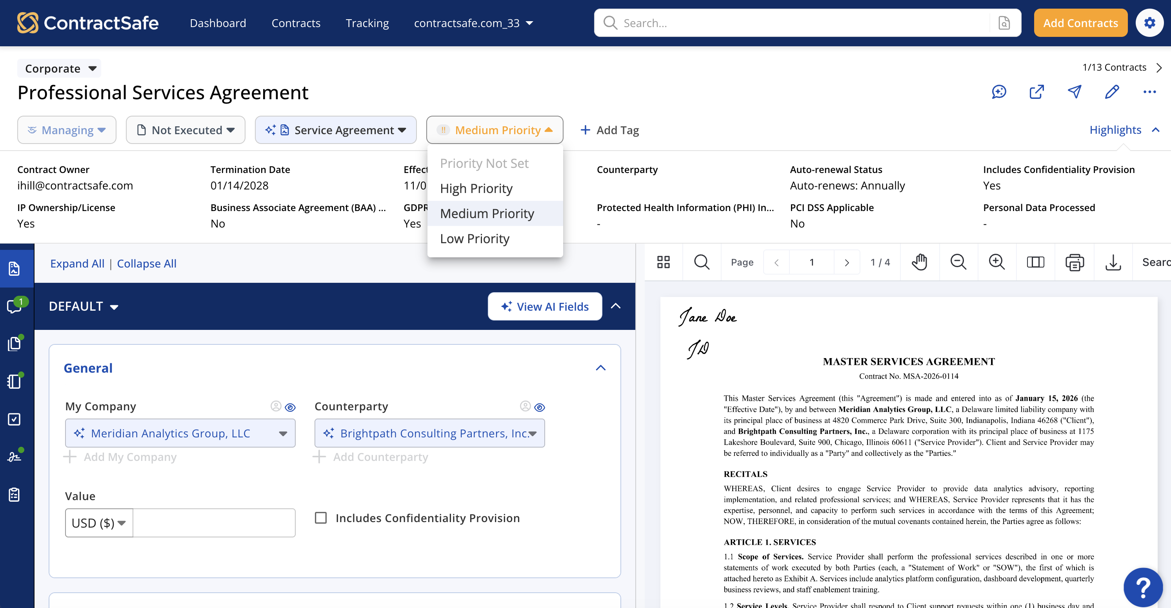Go to next contract arrow
Screen dimensions: 1171x608
[1159, 68]
